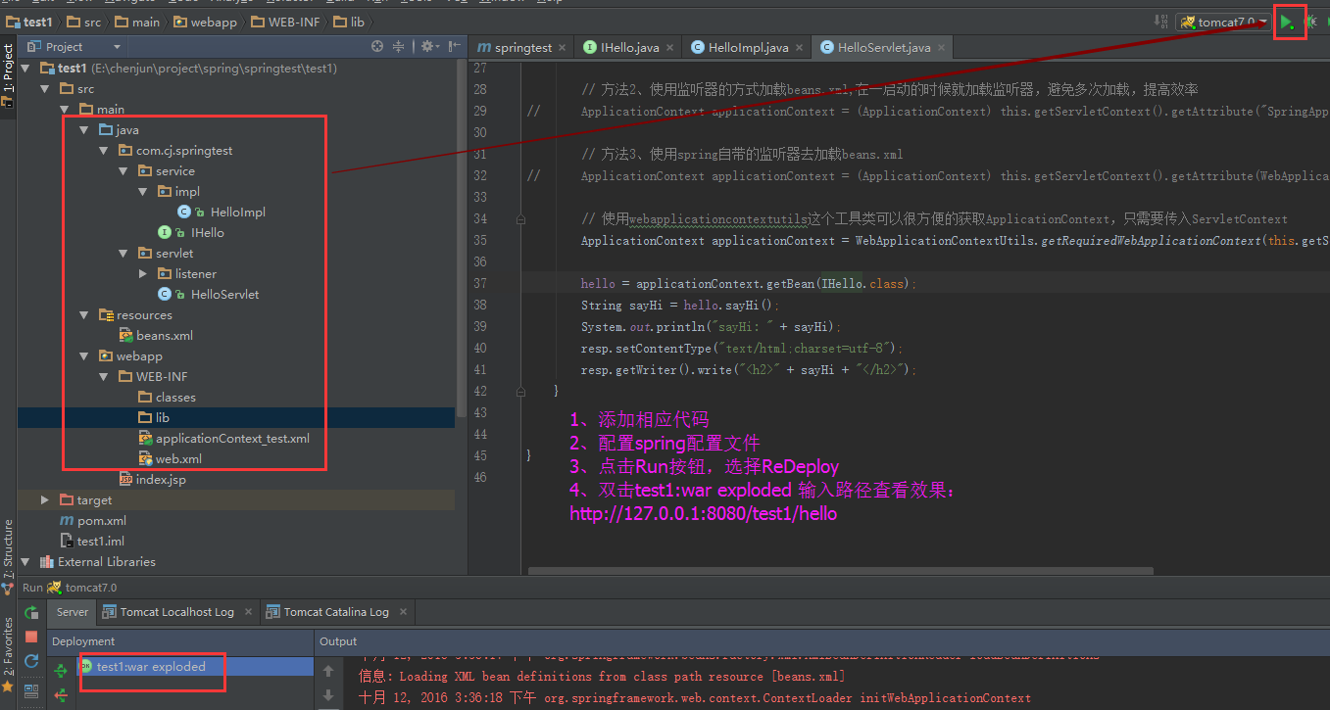This screenshot has height=710, width=1330.
Task: Open the Project view mode dropdown
Action: [x=117, y=47]
